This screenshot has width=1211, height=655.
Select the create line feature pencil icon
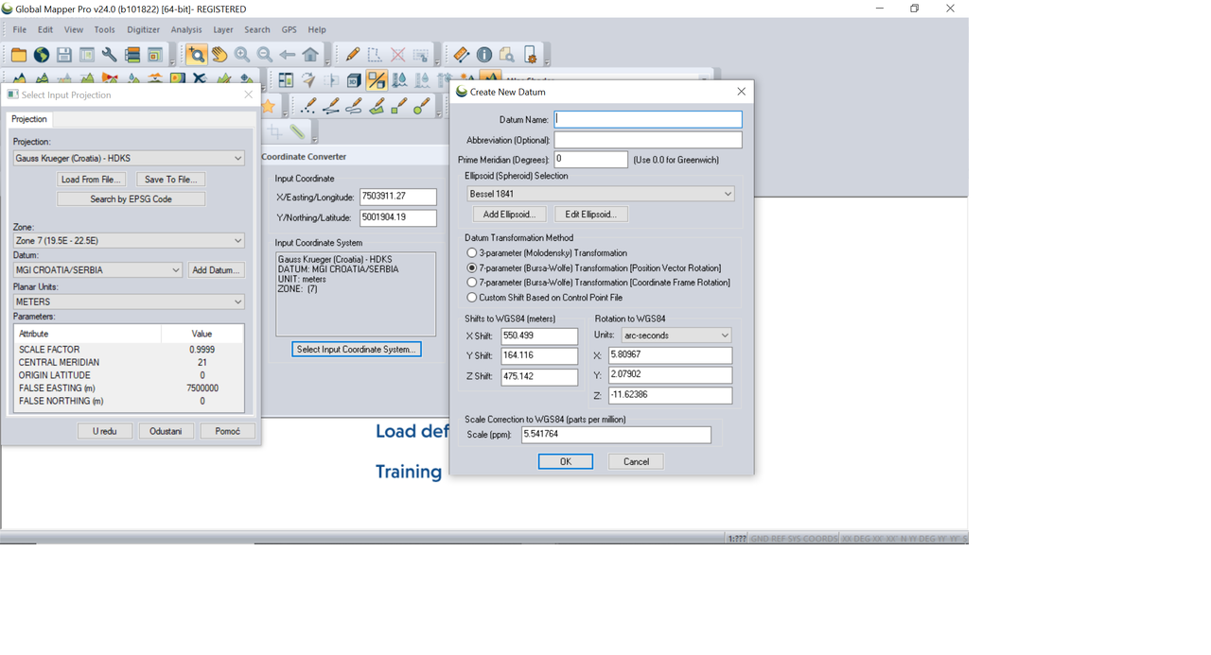point(331,106)
